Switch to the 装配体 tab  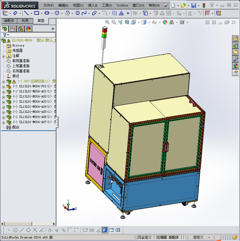(x=9, y=21)
